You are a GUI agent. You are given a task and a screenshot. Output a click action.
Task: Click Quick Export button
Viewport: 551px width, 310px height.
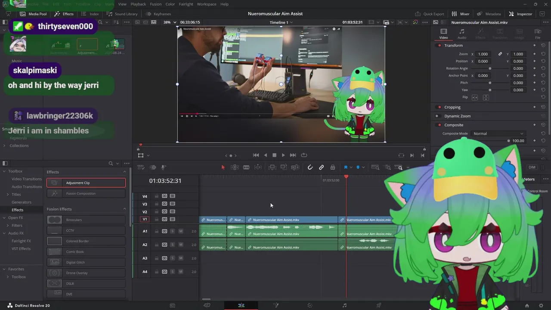(x=429, y=14)
